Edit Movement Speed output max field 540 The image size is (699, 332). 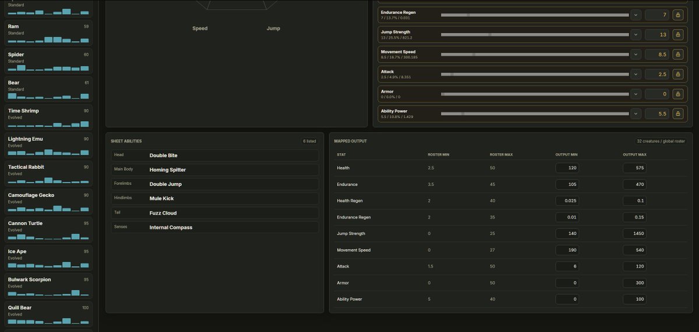click(634, 250)
